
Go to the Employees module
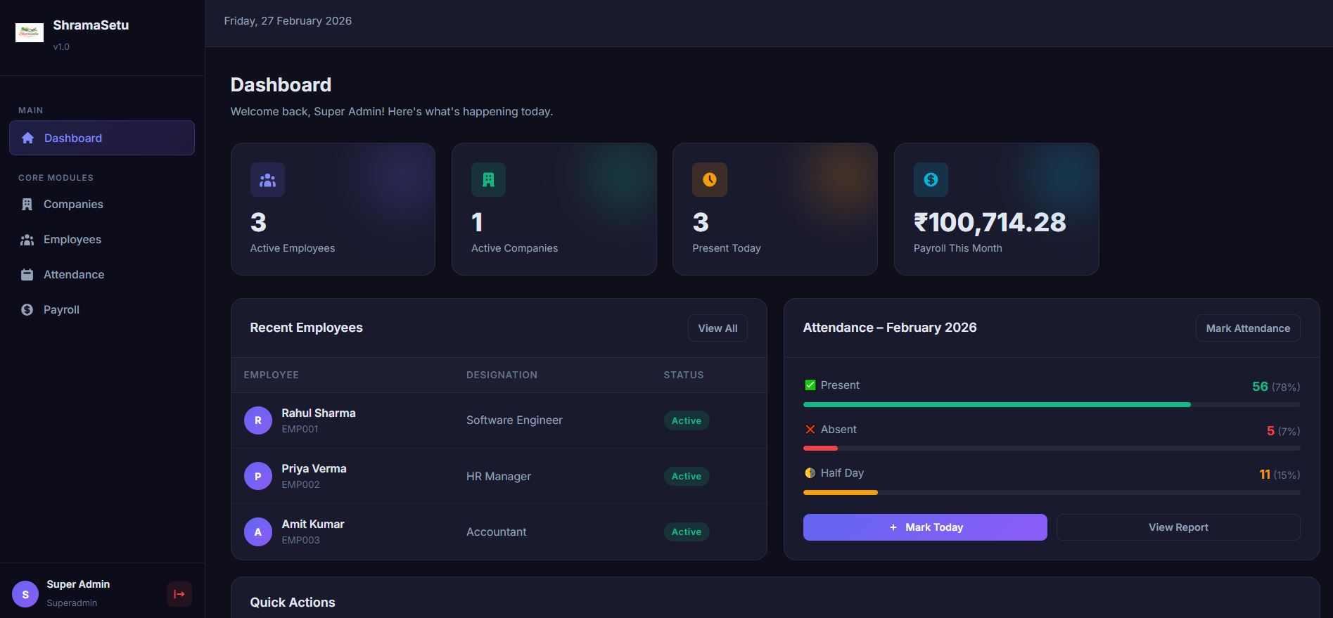(x=72, y=240)
